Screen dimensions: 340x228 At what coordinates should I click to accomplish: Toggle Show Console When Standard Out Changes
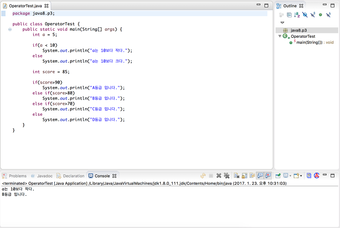click(260, 176)
